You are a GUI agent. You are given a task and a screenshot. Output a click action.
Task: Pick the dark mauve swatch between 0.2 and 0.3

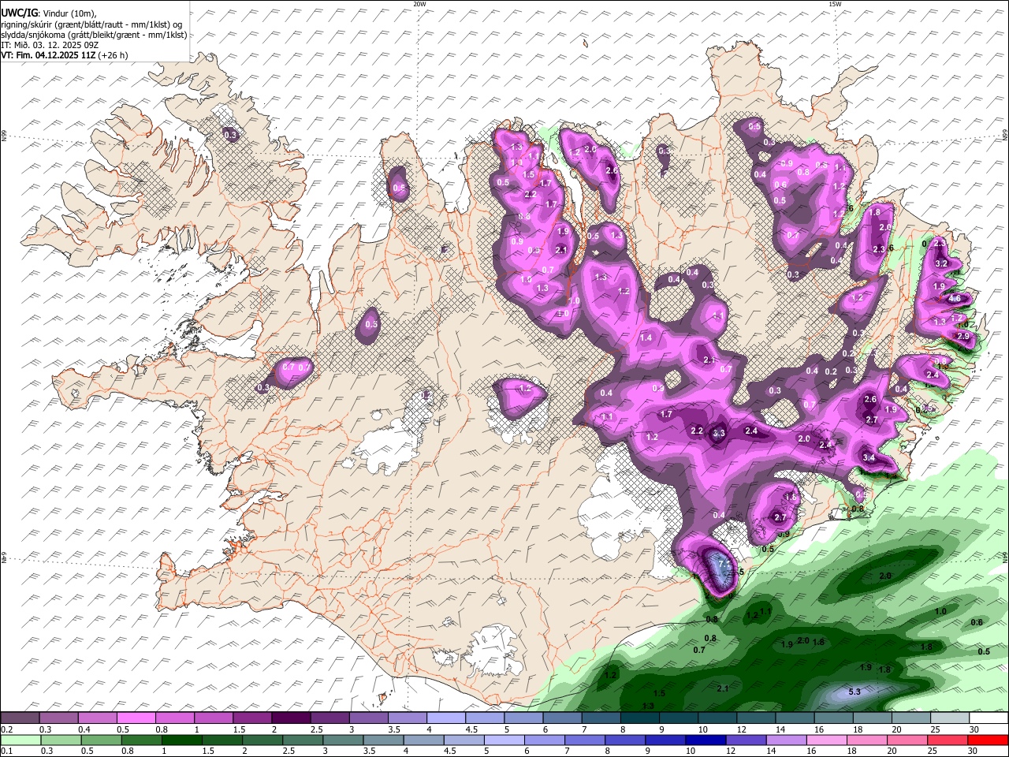20,718
